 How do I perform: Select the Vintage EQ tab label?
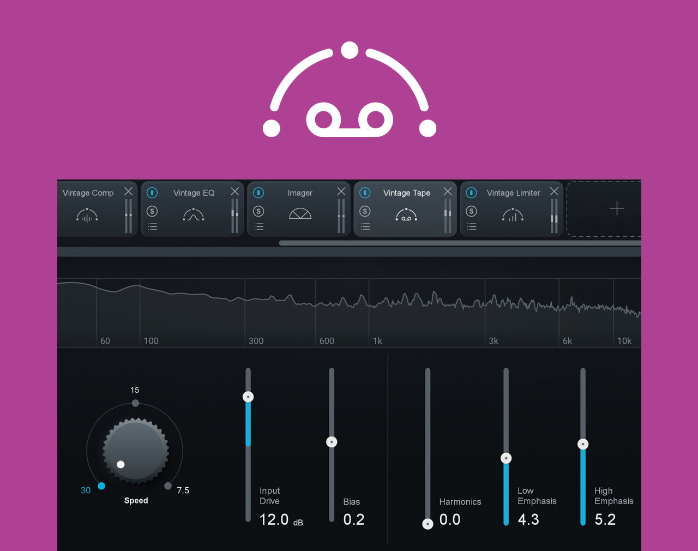point(194,193)
